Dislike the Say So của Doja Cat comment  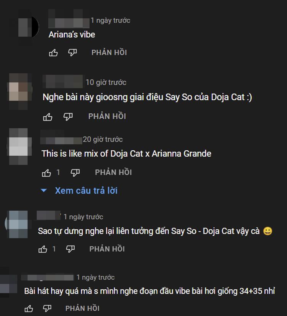(x=68, y=116)
